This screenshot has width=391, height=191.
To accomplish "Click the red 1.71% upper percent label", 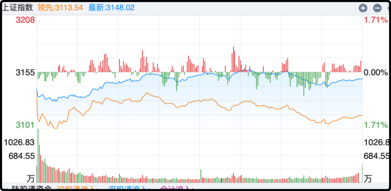I will pos(376,20).
